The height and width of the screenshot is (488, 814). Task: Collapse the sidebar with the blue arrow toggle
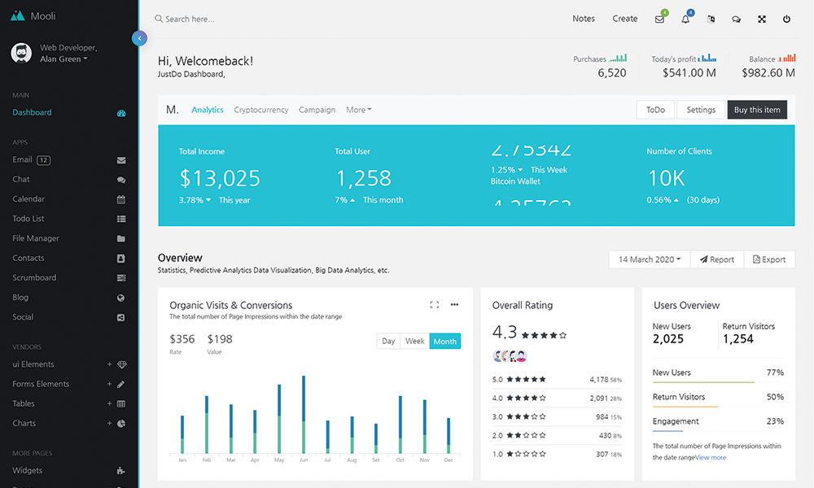point(139,37)
